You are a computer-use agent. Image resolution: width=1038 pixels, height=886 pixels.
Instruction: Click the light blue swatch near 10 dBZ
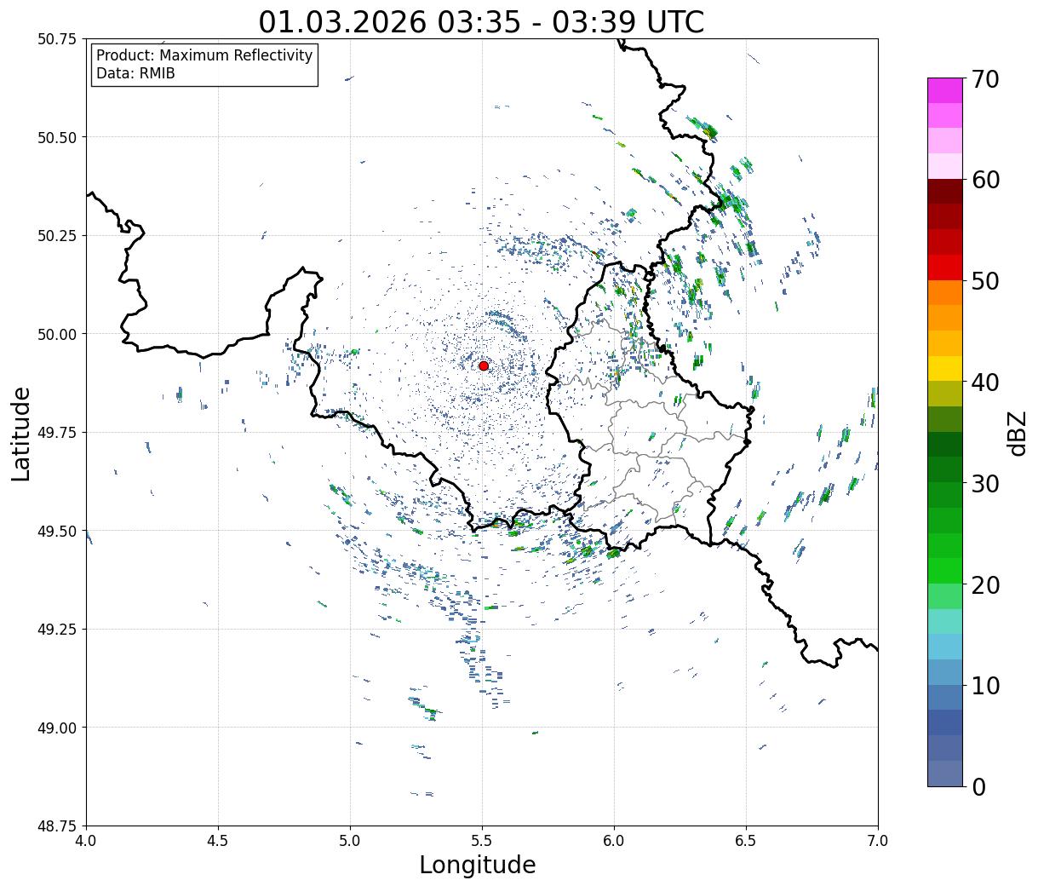coord(945,672)
